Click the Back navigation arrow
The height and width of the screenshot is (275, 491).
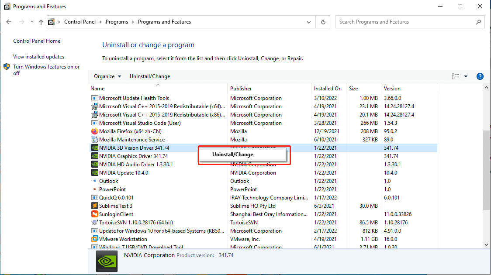9,22
